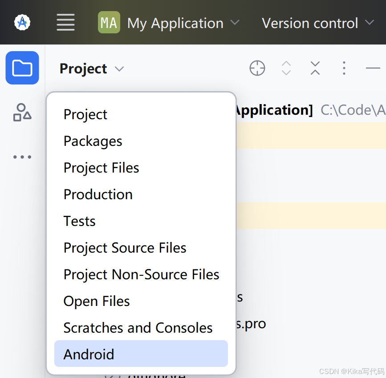Click the Expand All arrows icon

click(286, 68)
